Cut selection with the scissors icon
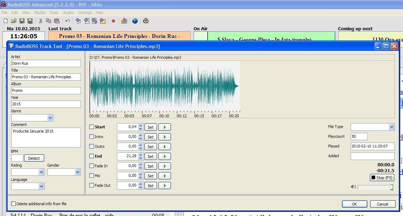Screen dimensions: 403x216 (40, 21)
